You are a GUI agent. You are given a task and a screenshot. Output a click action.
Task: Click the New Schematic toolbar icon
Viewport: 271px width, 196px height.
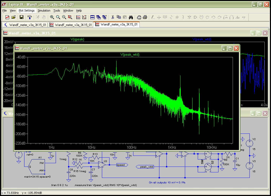pyautogui.click(x=7, y=17)
